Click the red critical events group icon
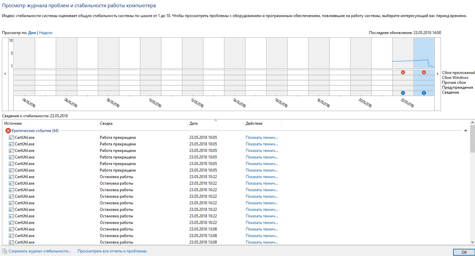This screenshot has width=475, height=256. (8, 131)
